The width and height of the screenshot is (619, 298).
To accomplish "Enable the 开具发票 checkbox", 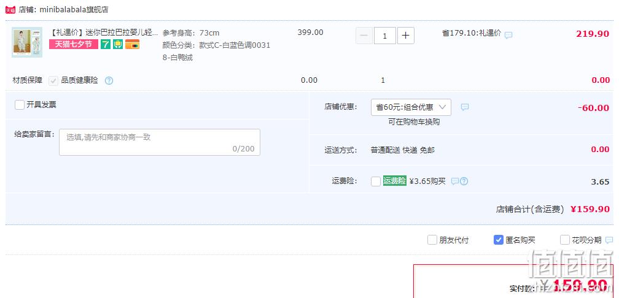I will [x=20, y=105].
